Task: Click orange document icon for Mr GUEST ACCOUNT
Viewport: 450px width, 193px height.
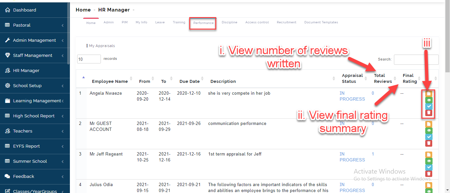Action: [429, 124]
